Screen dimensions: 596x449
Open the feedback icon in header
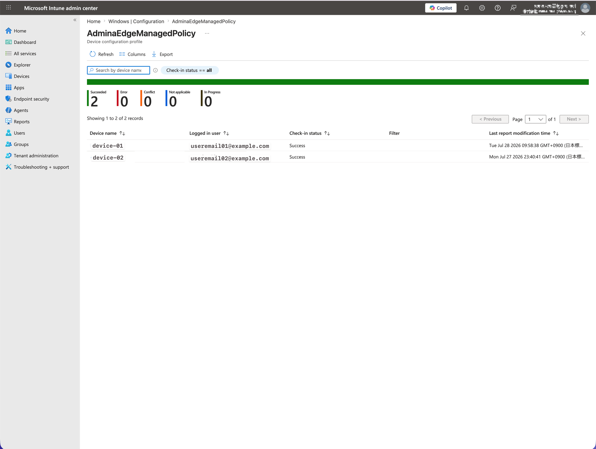tap(513, 8)
